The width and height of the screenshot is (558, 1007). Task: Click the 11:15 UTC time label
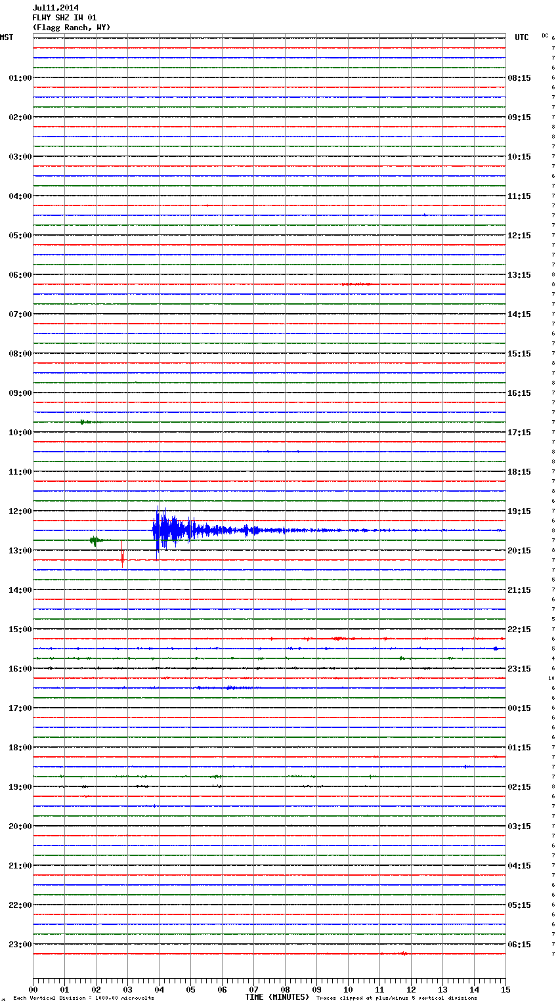click(519, 196)
